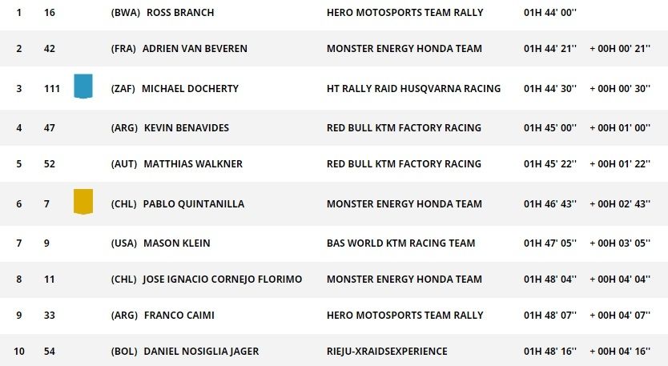Click the yellow jersey icon beside Pablo Quintanilla
Screen dimensions: 668x366
[82, 202]
